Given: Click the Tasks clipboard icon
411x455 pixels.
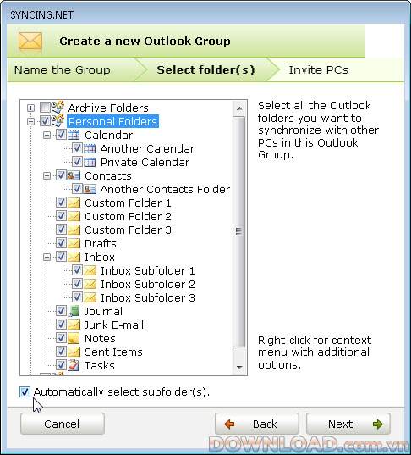Looking at the screenshot, I should tap(74, 365).
